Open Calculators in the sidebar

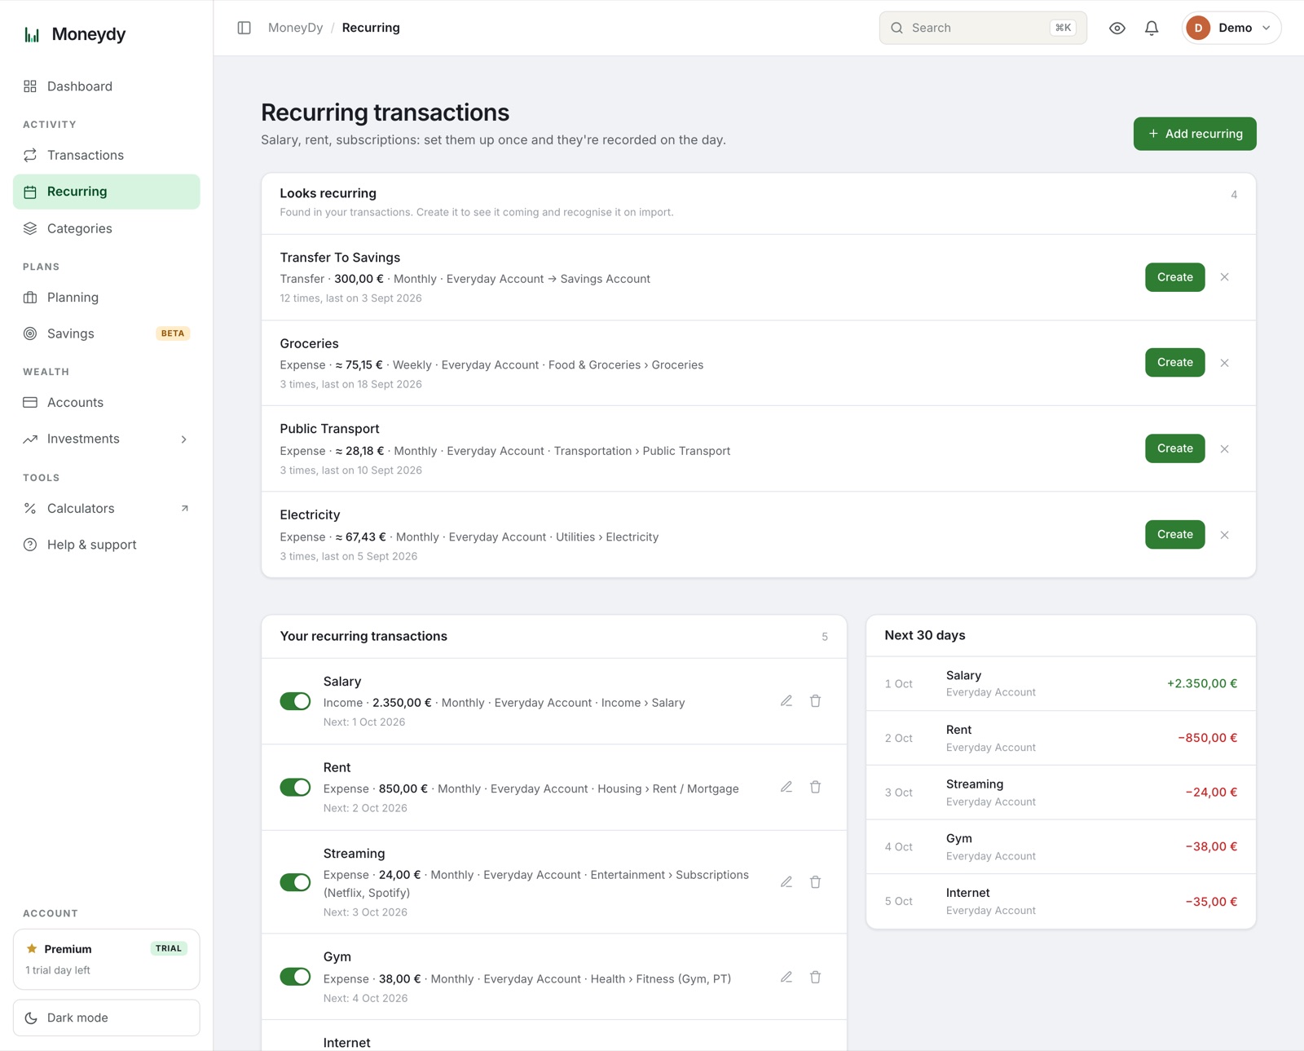point(107,508)
